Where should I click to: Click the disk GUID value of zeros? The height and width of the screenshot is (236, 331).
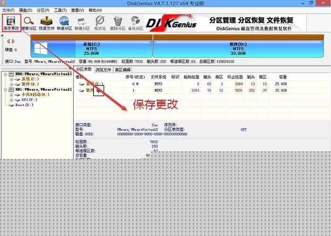pos(152,134)
